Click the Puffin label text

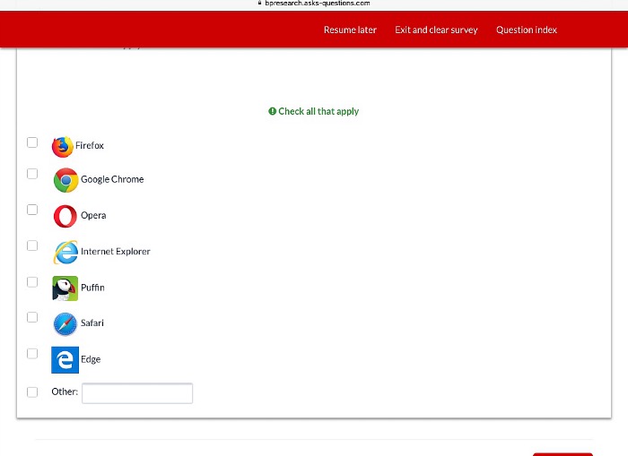(x=92, y=288)
